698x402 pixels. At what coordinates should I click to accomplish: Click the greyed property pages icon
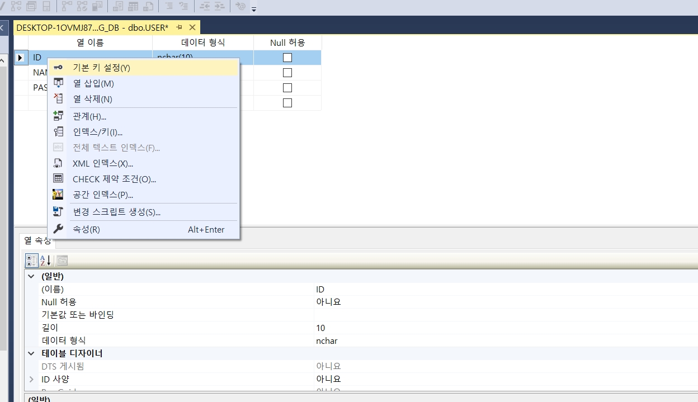62,261
